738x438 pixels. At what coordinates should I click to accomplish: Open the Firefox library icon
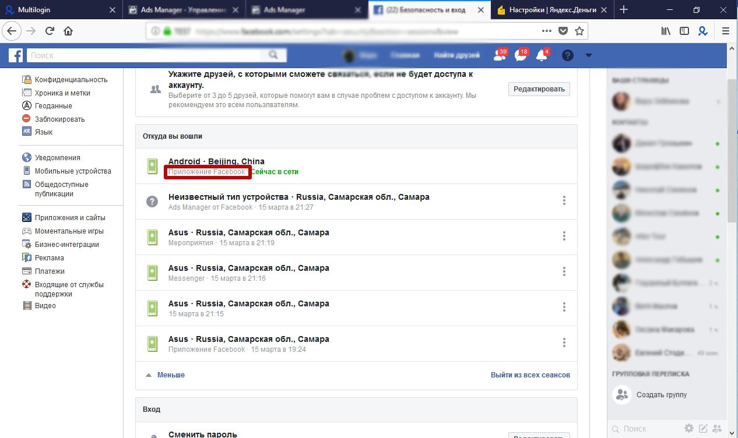tap(666, 31)
